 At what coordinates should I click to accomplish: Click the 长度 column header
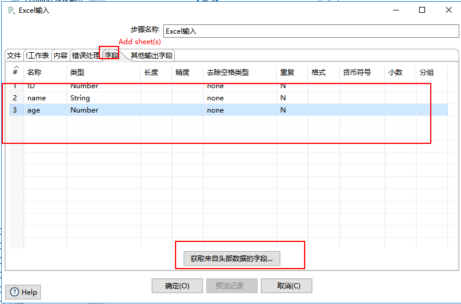156,72
